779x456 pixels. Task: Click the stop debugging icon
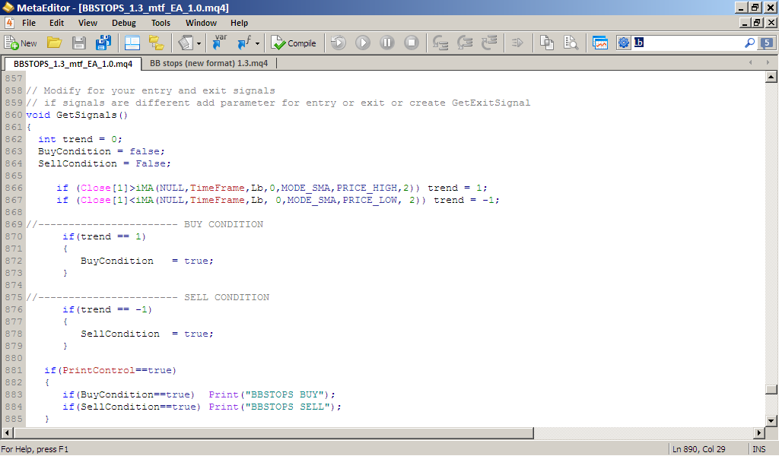coord(412,43)
